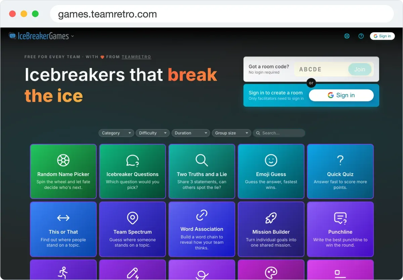Click the search magnifier icon in filter bar

tap(258, 133)
